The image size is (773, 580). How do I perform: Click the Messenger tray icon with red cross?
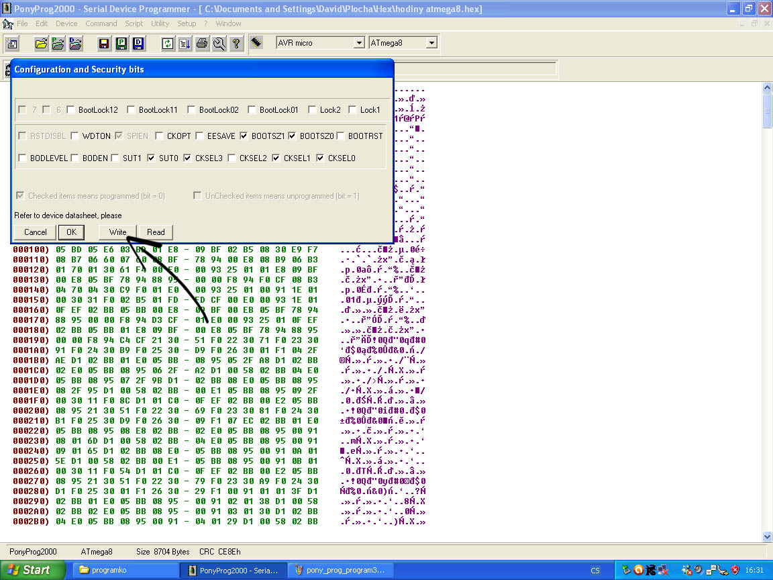tap(686, 570)
